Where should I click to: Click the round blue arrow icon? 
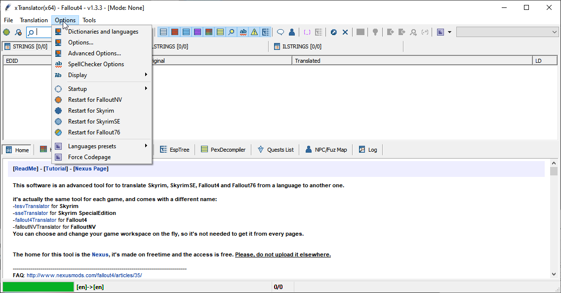click(x=333, y=32)
